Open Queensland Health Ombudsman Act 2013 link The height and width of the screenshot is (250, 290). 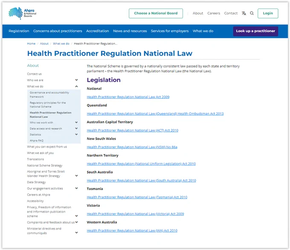point(155,114)
